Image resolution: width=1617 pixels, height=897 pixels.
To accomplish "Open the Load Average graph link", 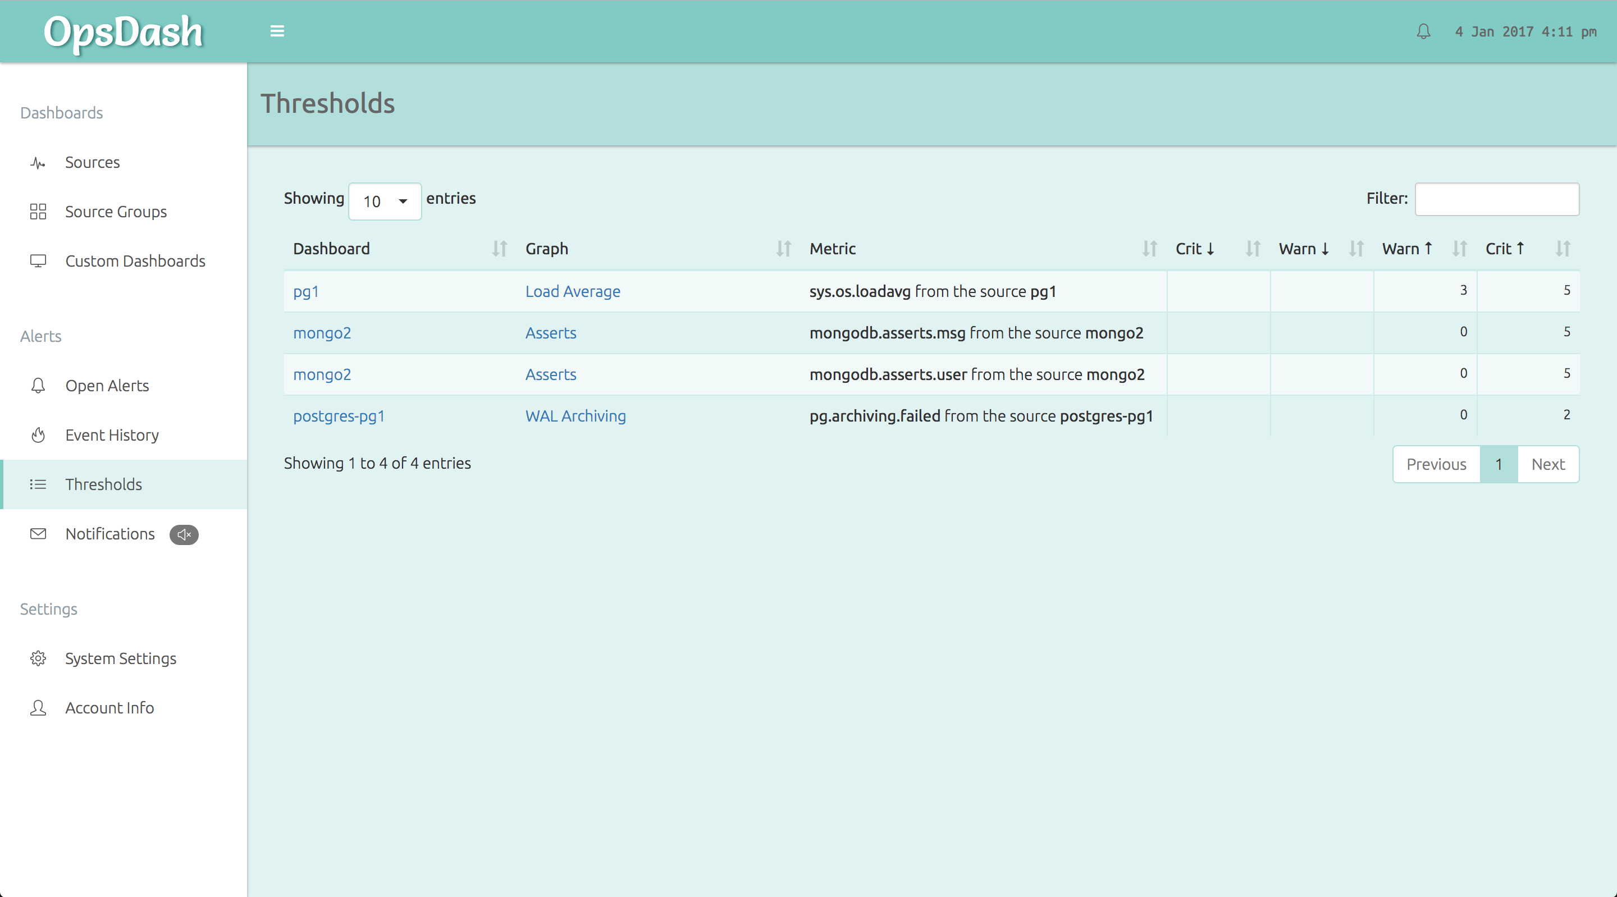I will 573,291.
